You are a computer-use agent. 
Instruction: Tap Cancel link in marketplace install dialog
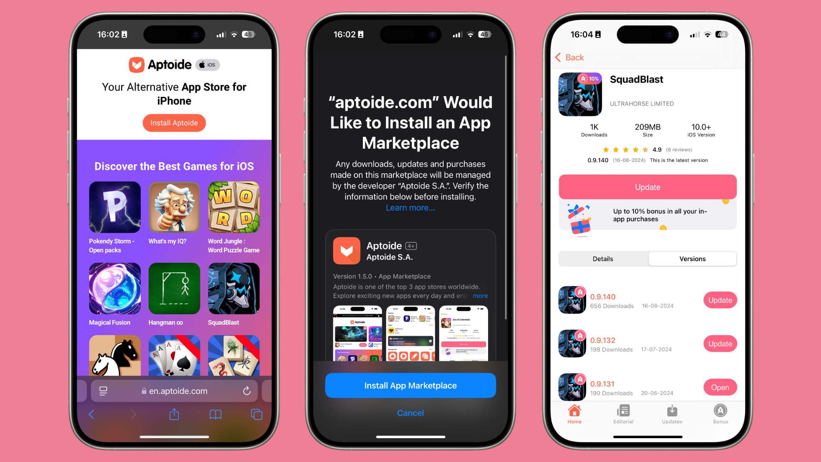click(x=410, y=413)
